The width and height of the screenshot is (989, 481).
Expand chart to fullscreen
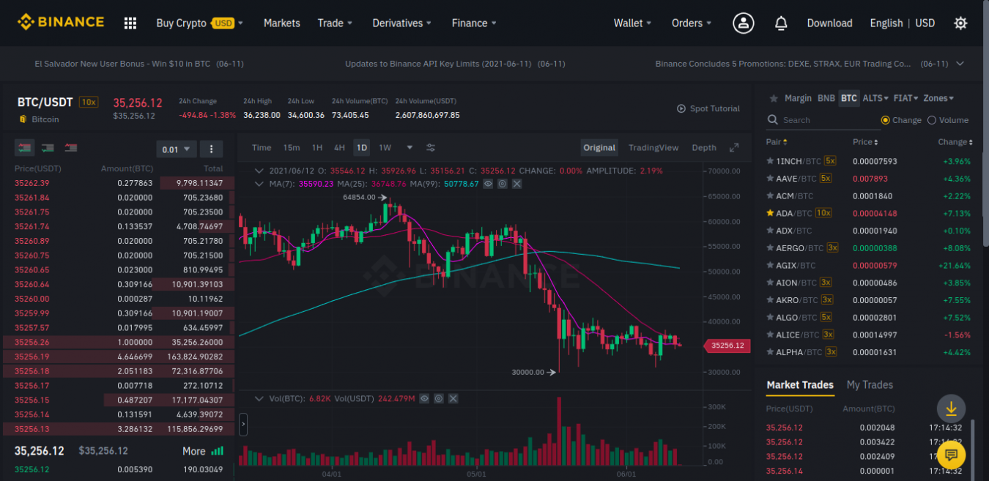coord(734,148)
